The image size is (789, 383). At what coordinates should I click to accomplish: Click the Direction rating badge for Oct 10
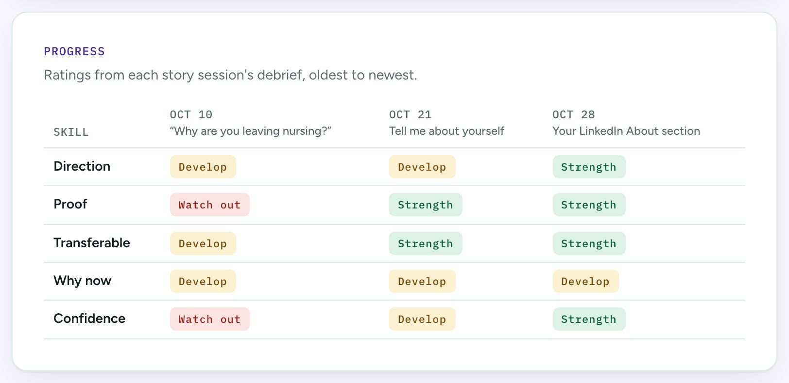point(203,167)
